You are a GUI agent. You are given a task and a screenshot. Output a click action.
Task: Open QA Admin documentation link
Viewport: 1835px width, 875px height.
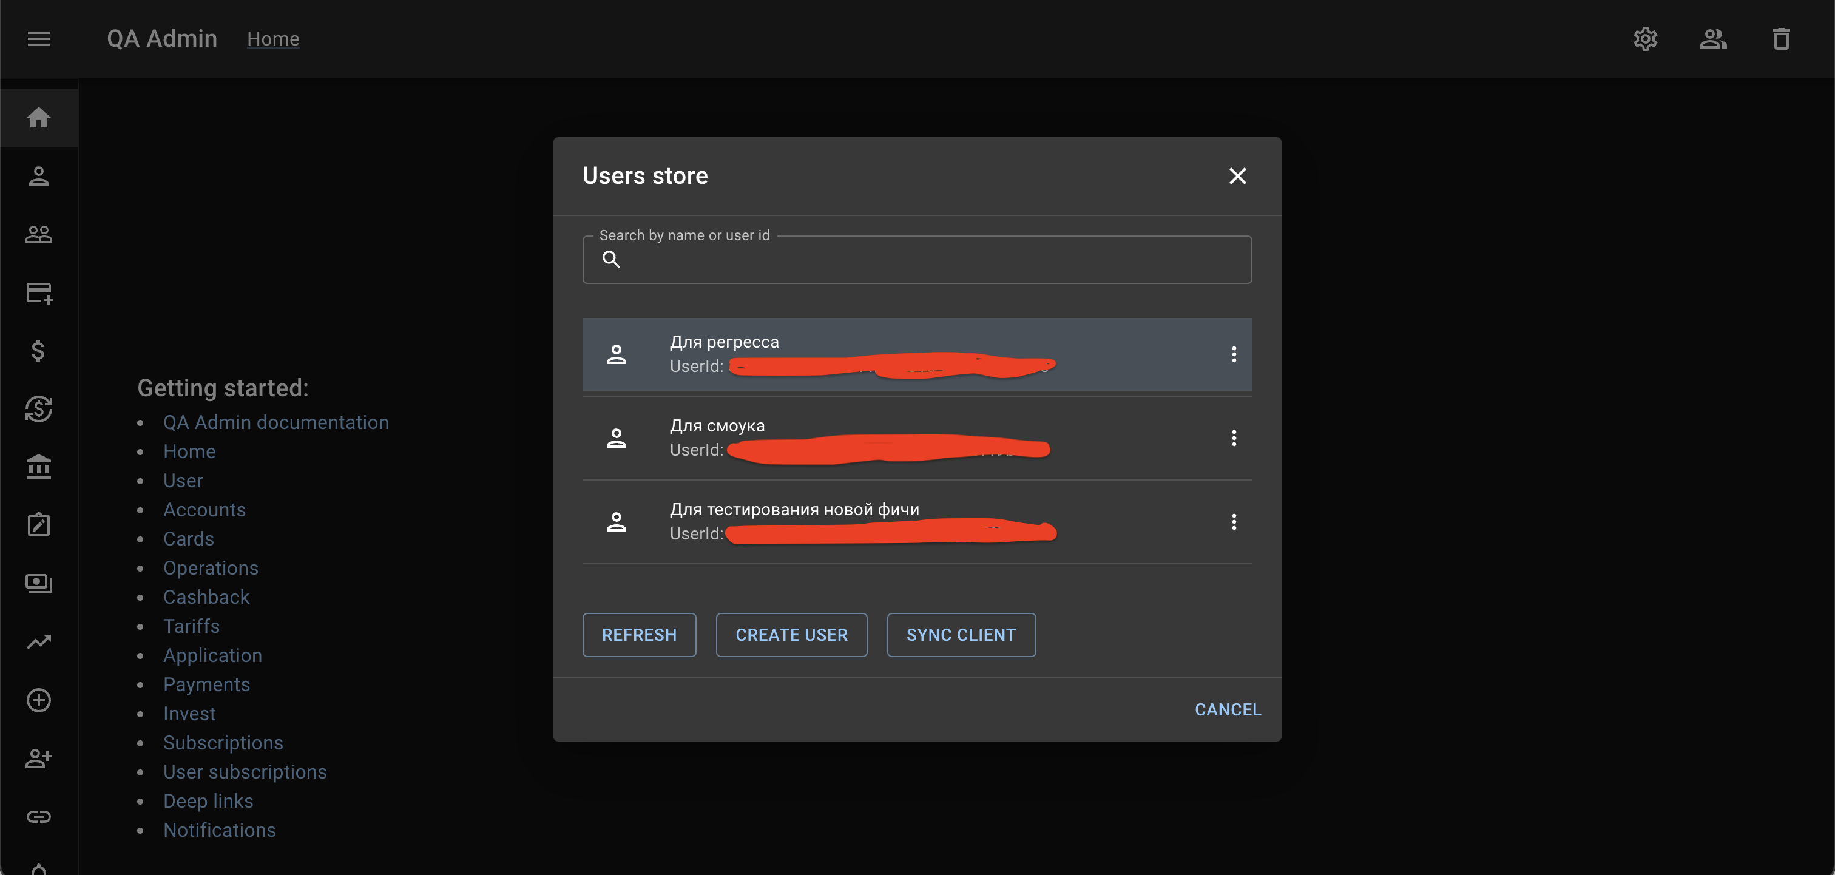tap(275, 422)
